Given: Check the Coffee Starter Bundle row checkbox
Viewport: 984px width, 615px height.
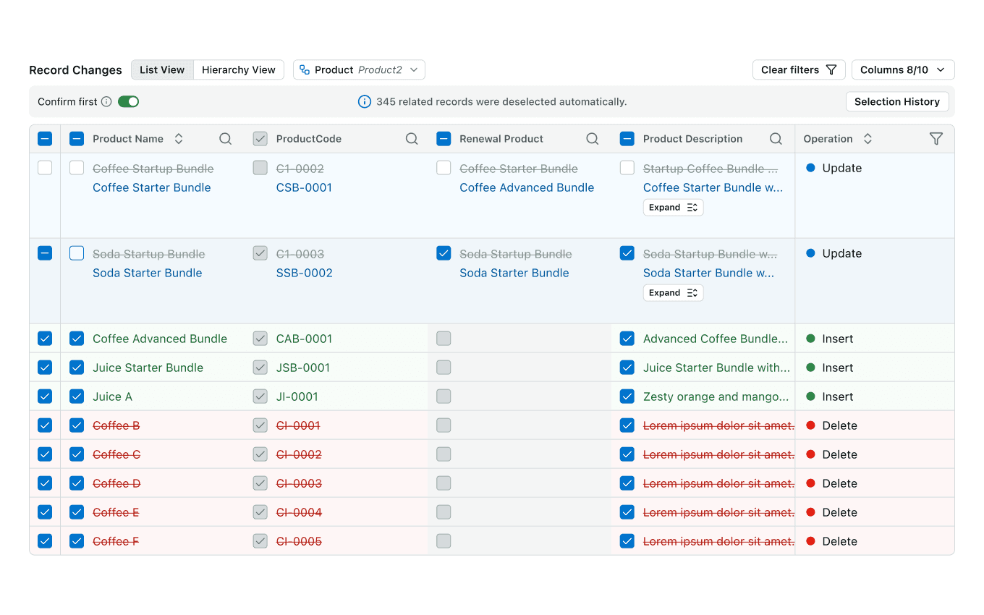Looking at the screenshot, I should tap(45, 168).
